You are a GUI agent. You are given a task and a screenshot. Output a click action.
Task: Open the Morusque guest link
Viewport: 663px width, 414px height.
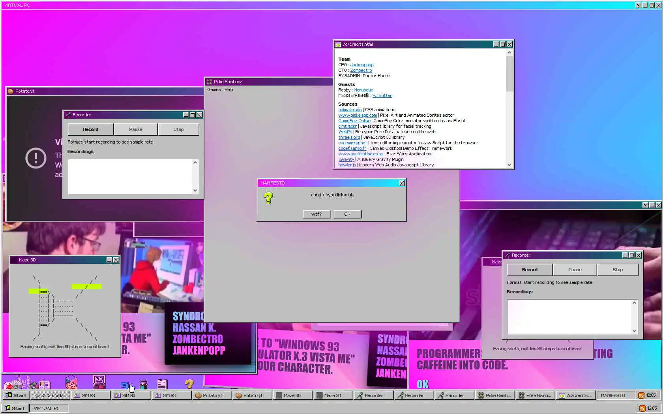pos(363,90)
